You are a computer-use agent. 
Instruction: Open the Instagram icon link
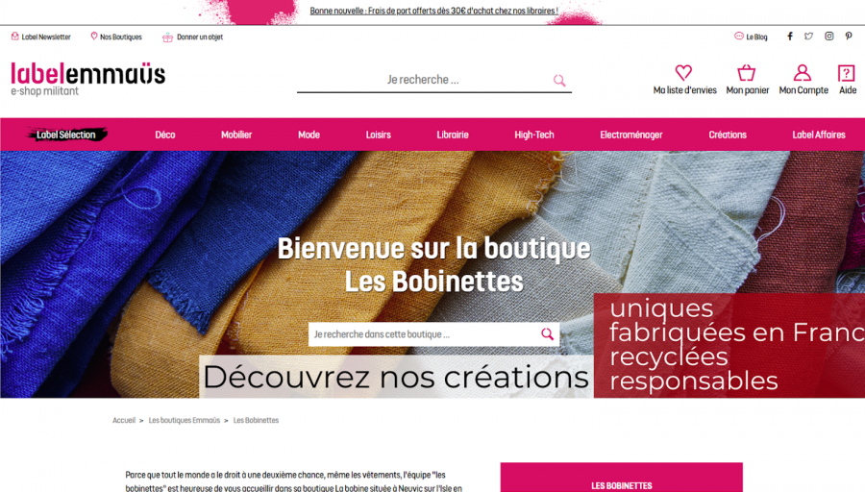(829, 37)
